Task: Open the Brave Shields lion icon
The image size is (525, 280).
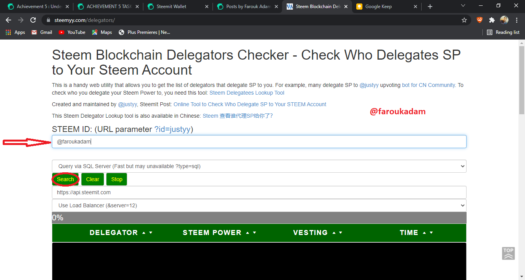Action: (479, 20)
